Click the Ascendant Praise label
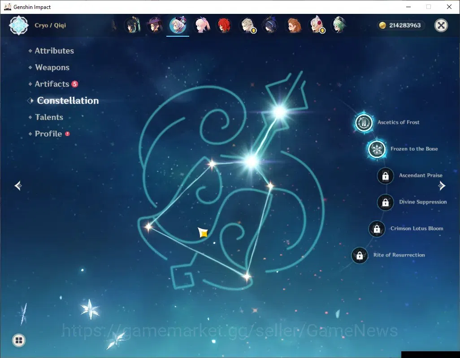Image resolution: width=460 pixels, height=358 pixels. [x=421, y=175]
